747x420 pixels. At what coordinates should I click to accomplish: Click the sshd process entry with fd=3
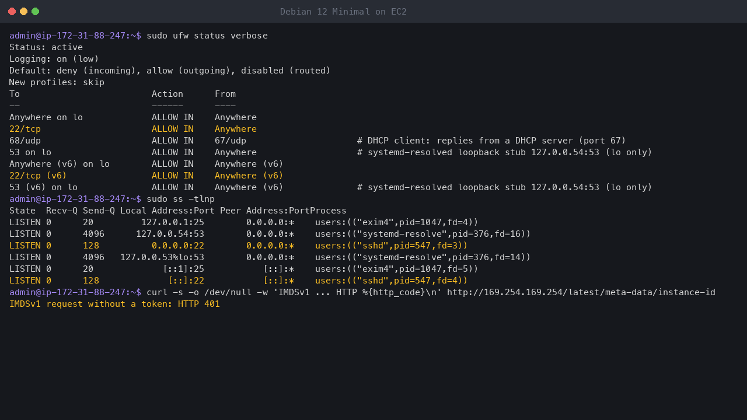[x=392, y=246]
